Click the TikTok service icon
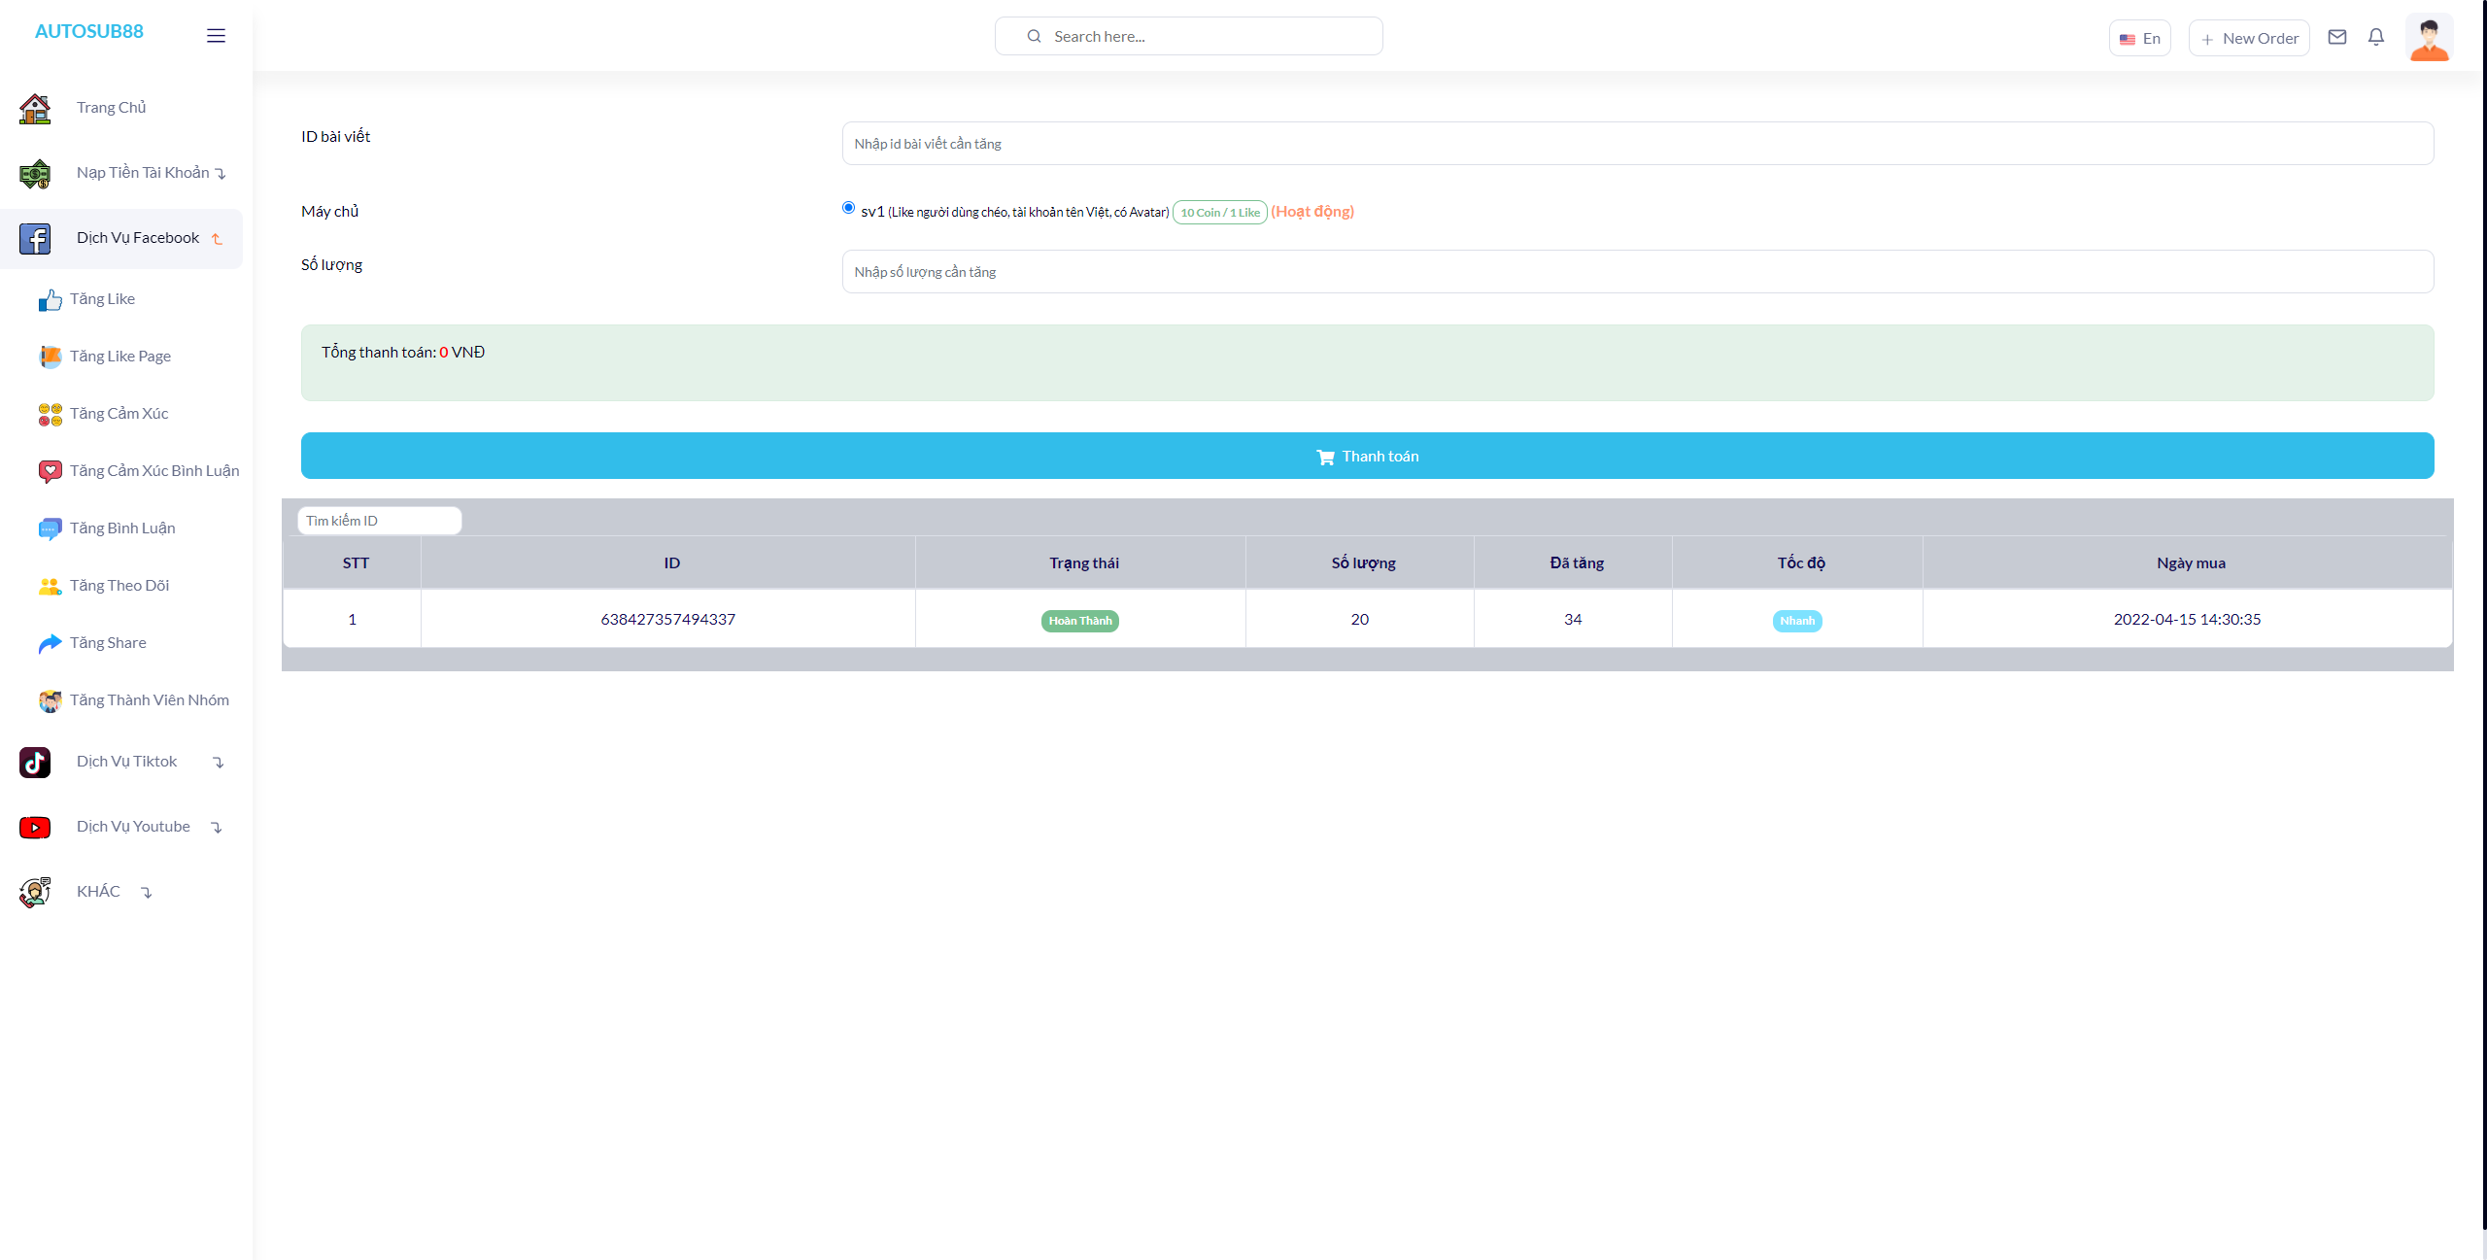This screenshot has height=1260, width=2487. [x=35, y=763]
